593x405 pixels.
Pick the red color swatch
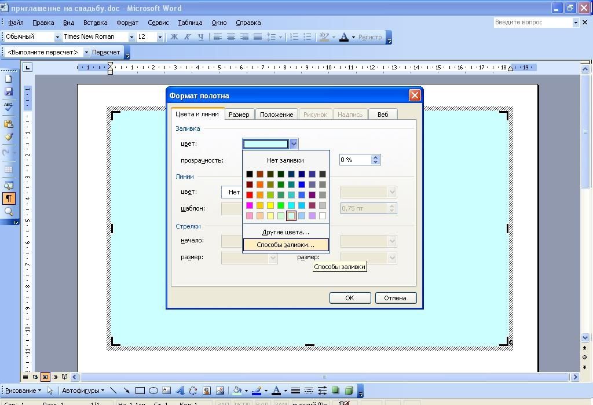[x=250, y=195]
